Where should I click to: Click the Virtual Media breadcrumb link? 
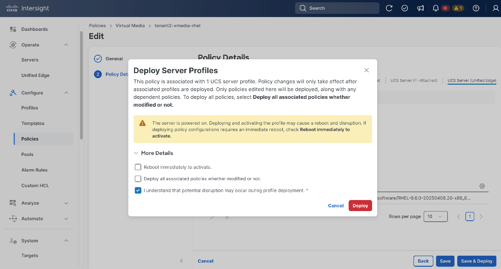(130, 26)
